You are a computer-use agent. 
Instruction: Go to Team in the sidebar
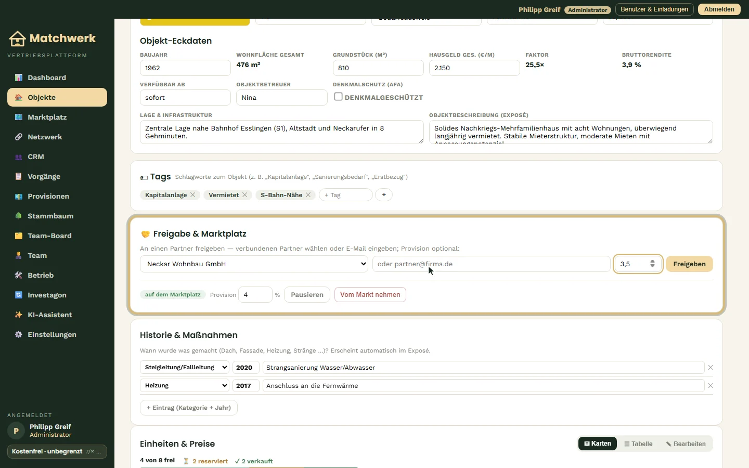coord(57,255)
